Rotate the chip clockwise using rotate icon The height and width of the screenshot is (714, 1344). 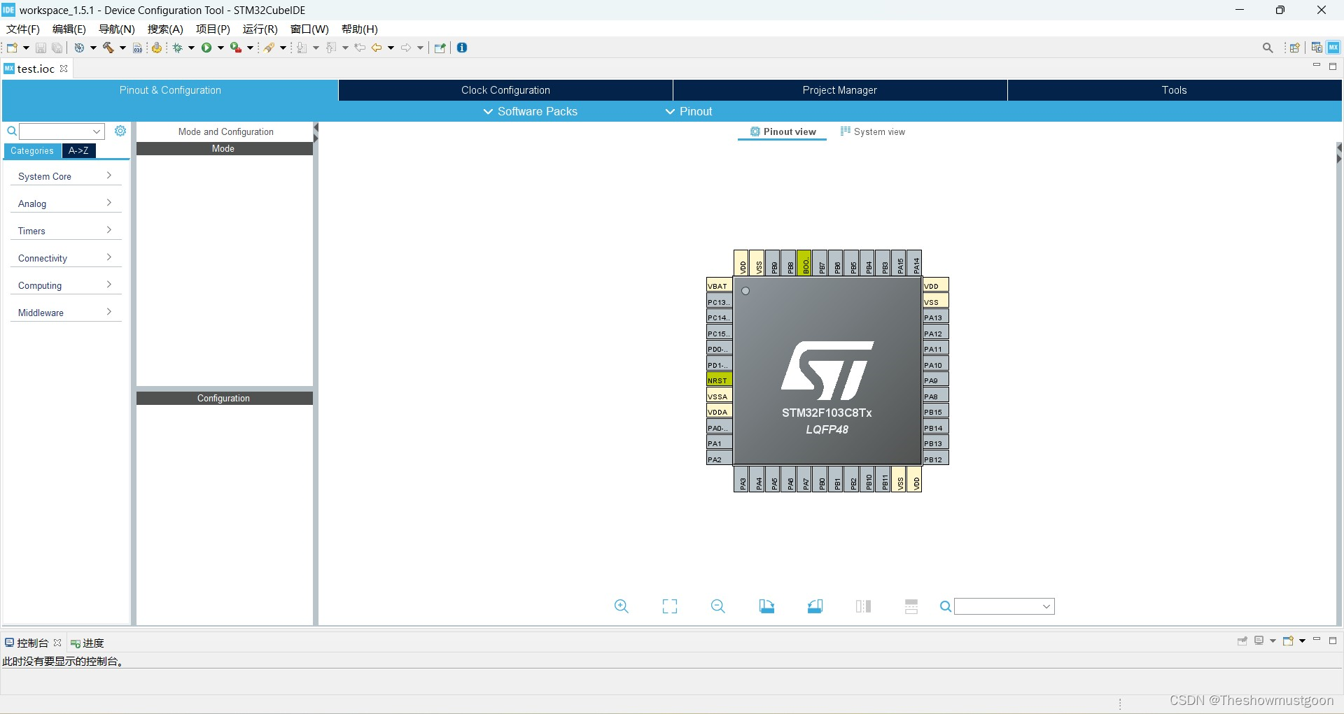click(767, 606)
